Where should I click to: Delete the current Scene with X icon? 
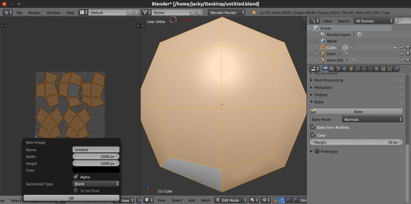[x=199, y=12]
